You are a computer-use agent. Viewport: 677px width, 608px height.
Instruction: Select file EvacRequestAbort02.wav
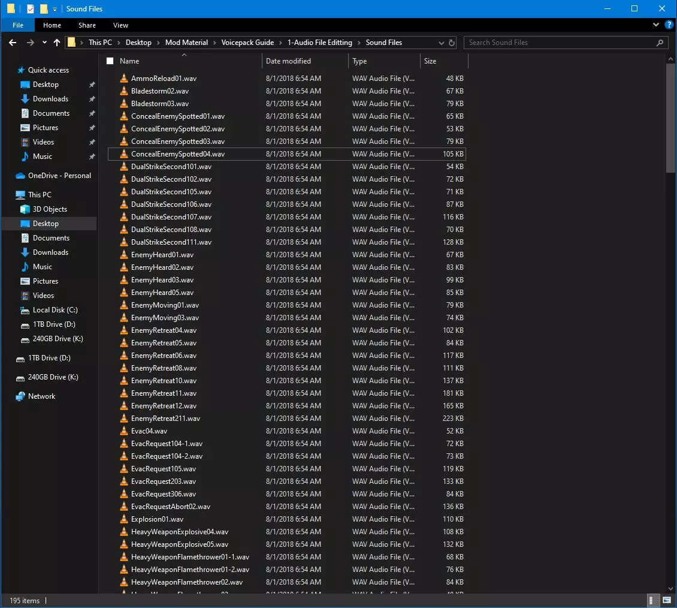point(286,507)
